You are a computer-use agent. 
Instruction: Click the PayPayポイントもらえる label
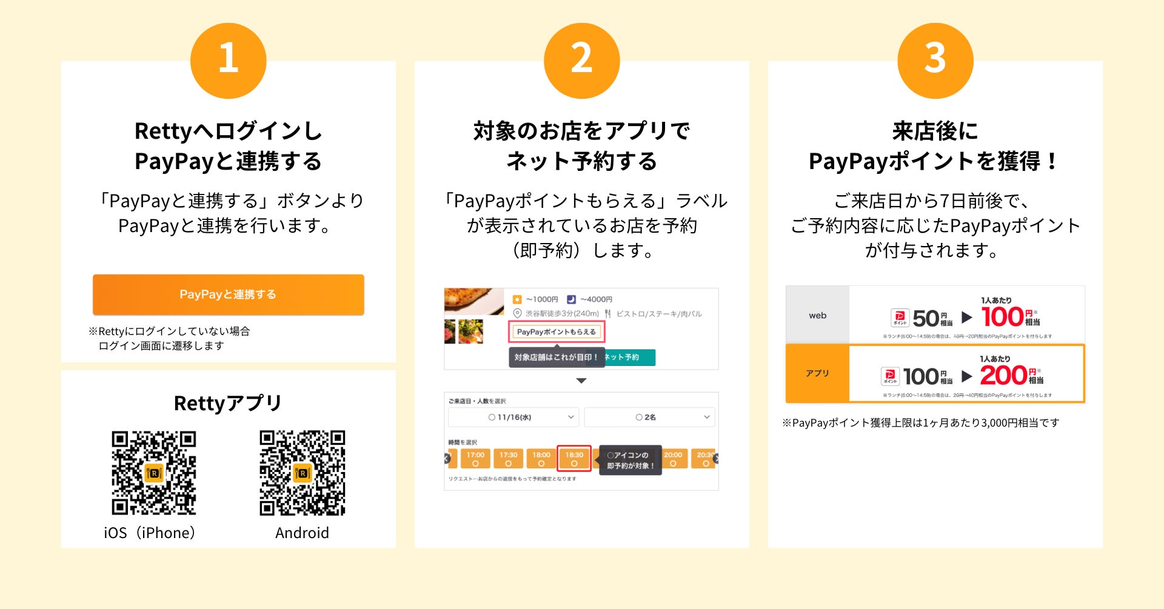556,331
